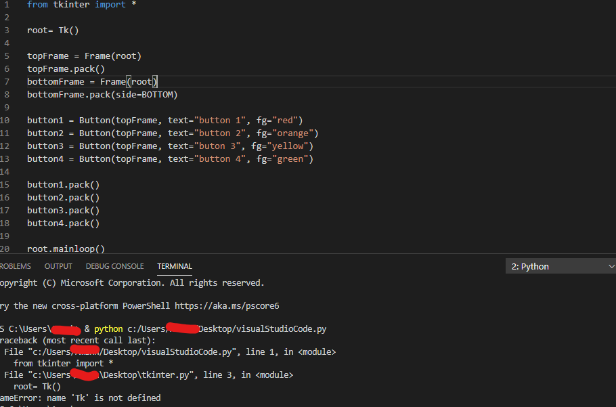Click the visualStudioCode.py path in traceback line 1
The width and height of the screenshot is (616, 407).
(x=132, y=352)
